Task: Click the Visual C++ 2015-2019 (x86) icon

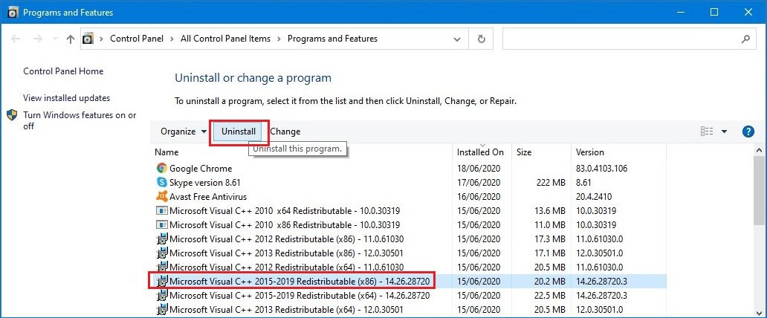Action: (x=161, y=282)
